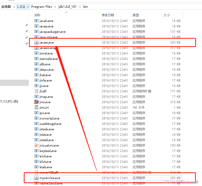The height and width of the screenshot is (186, 202).
Task: Go to Program Files in breadcrumb
Action: pos(41,7)
